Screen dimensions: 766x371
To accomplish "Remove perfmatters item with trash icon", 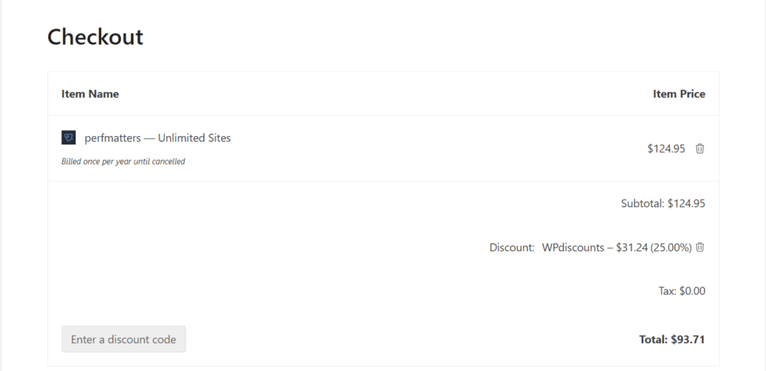I will coord(699,148).
